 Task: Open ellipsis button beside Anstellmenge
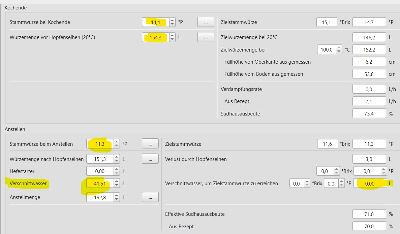150,197
